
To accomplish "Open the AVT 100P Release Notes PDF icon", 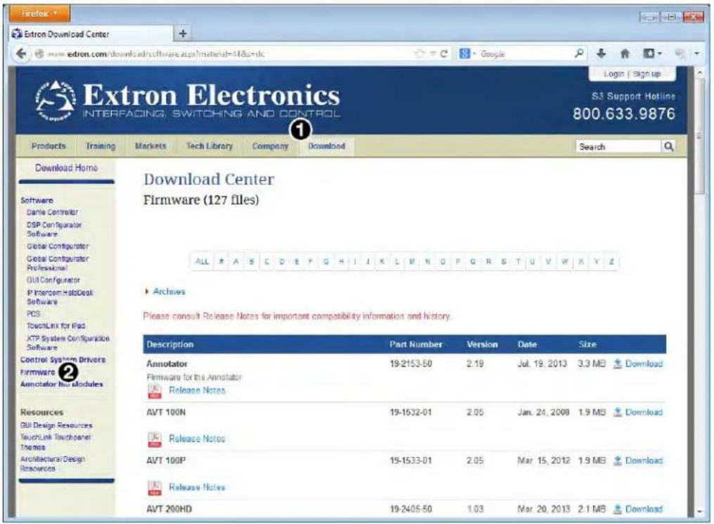I will (x=154, y=487).
